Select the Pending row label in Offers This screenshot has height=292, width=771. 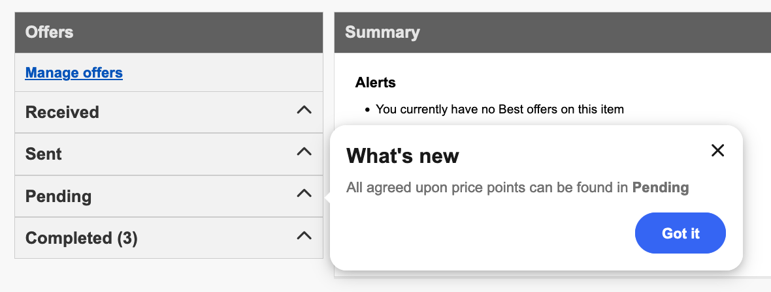point(58,196)
